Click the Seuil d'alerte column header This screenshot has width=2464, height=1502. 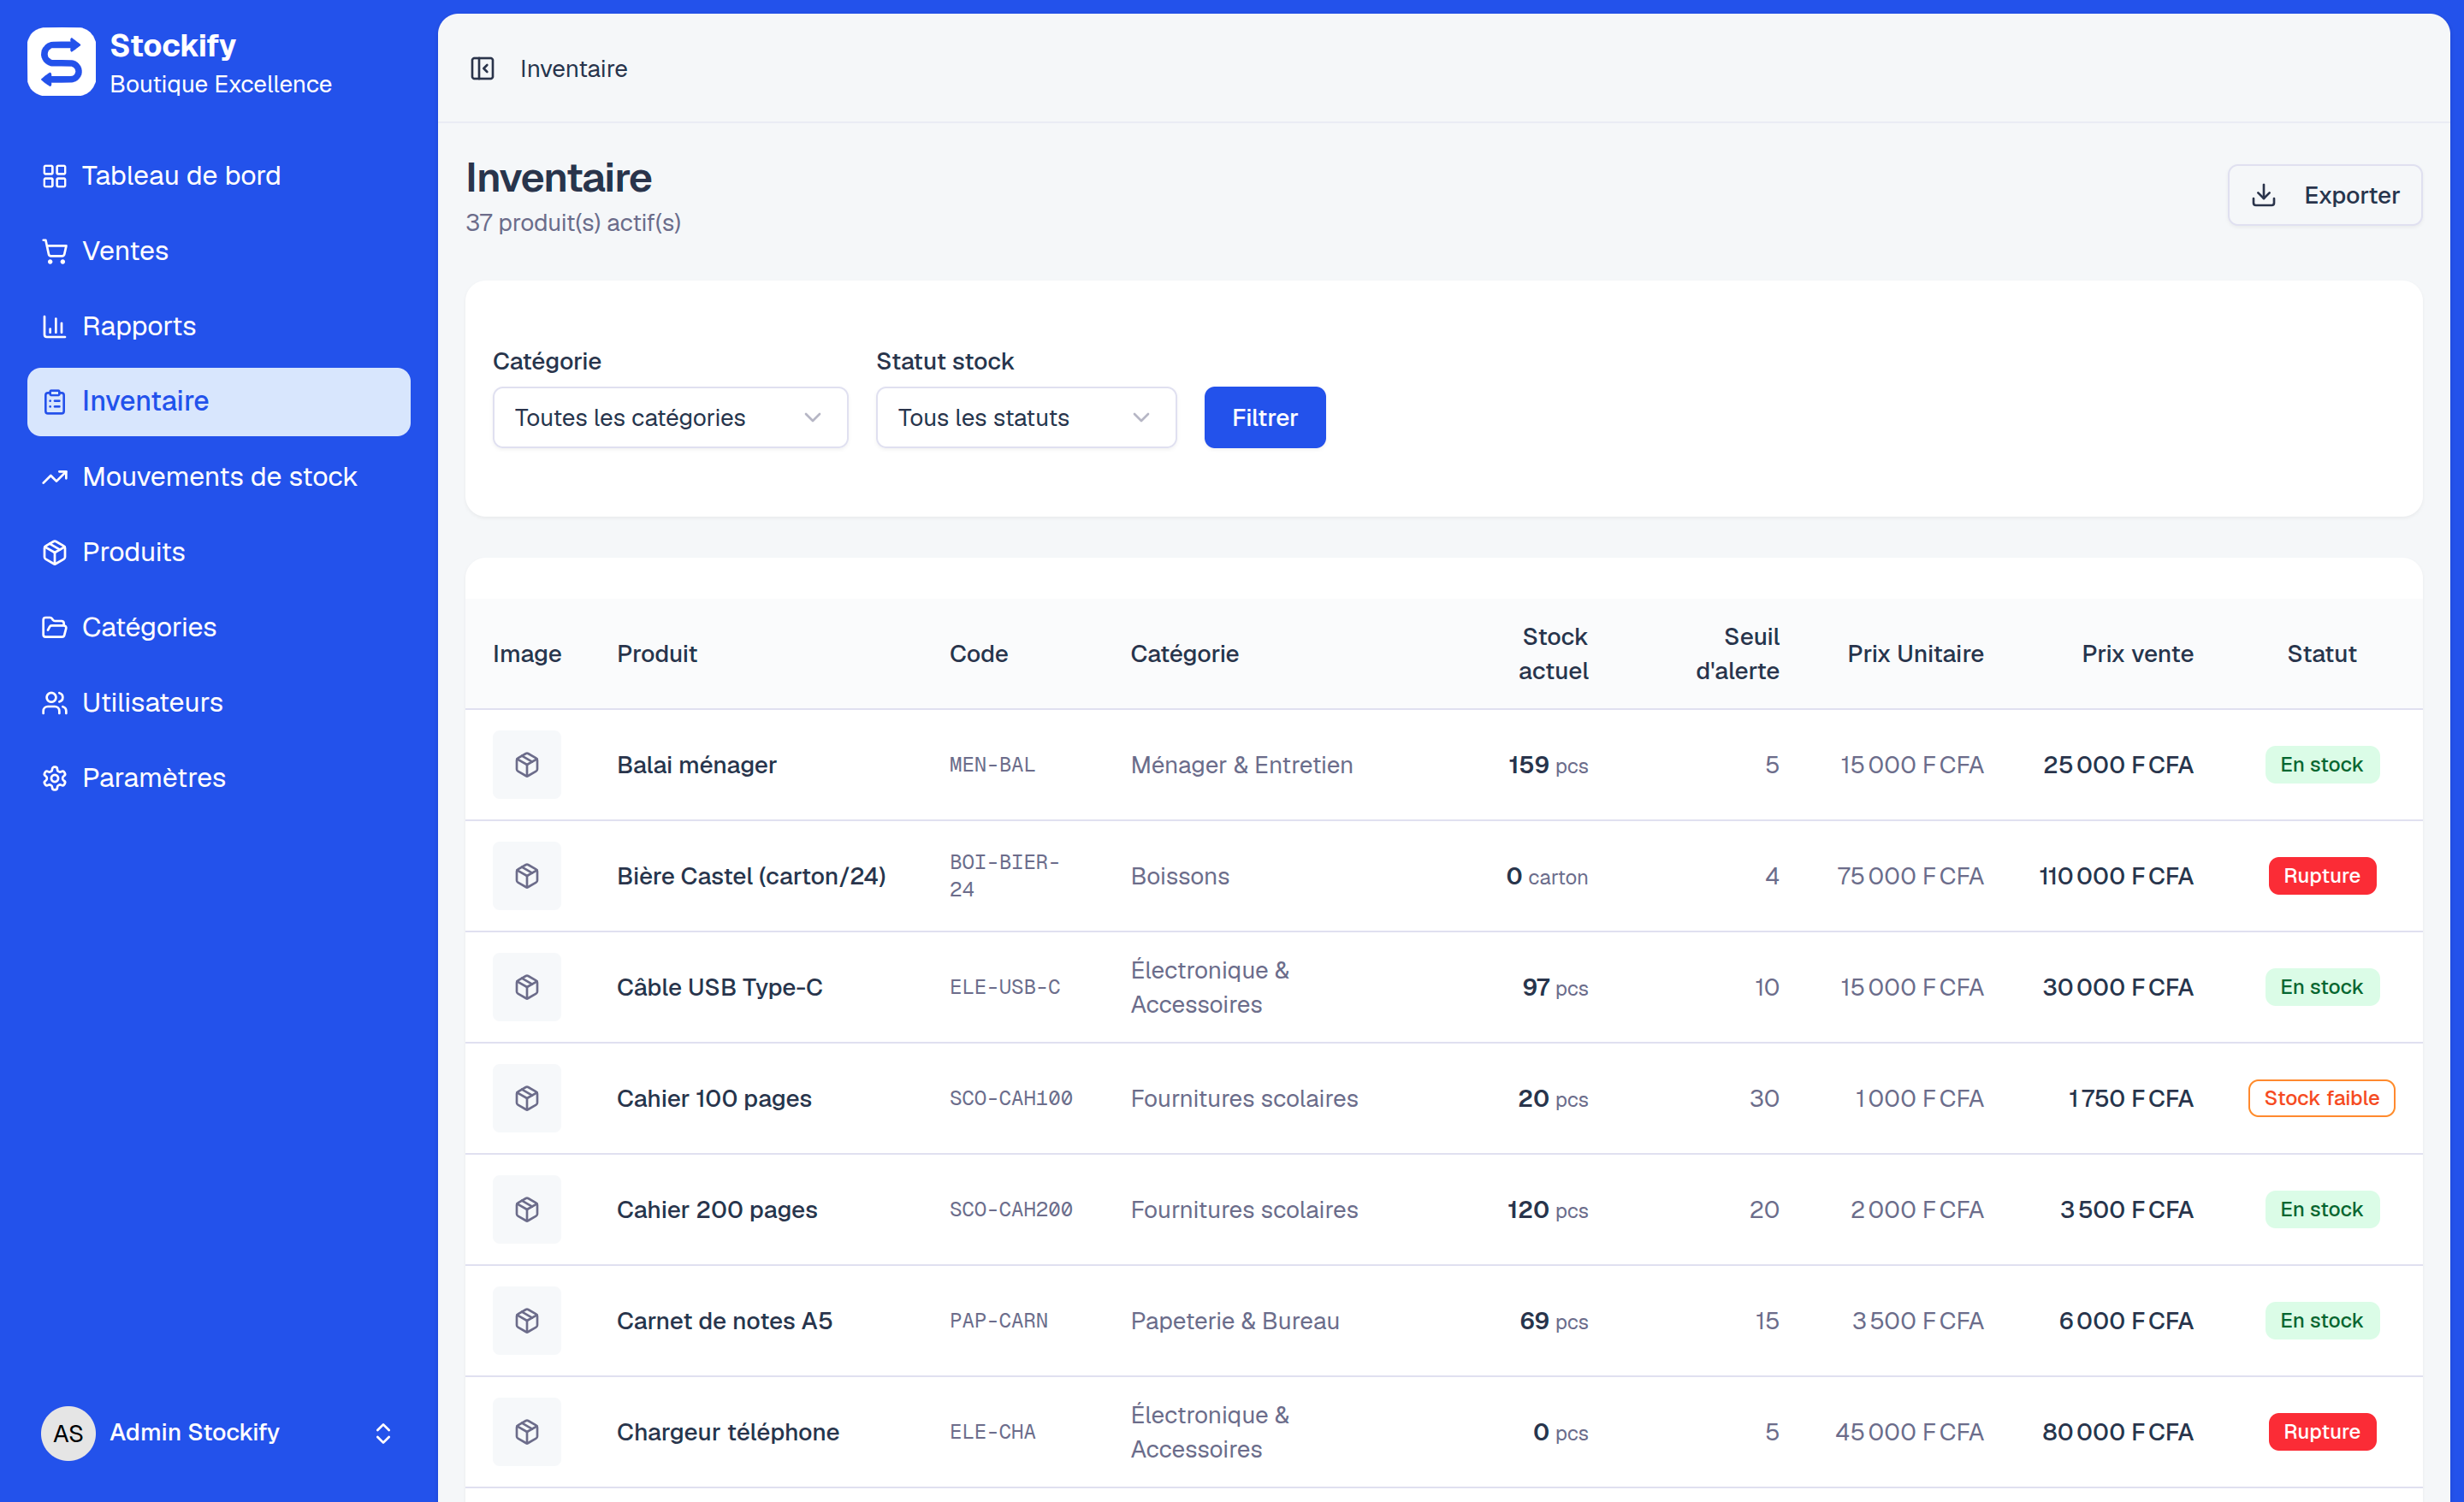(1737, 653)
